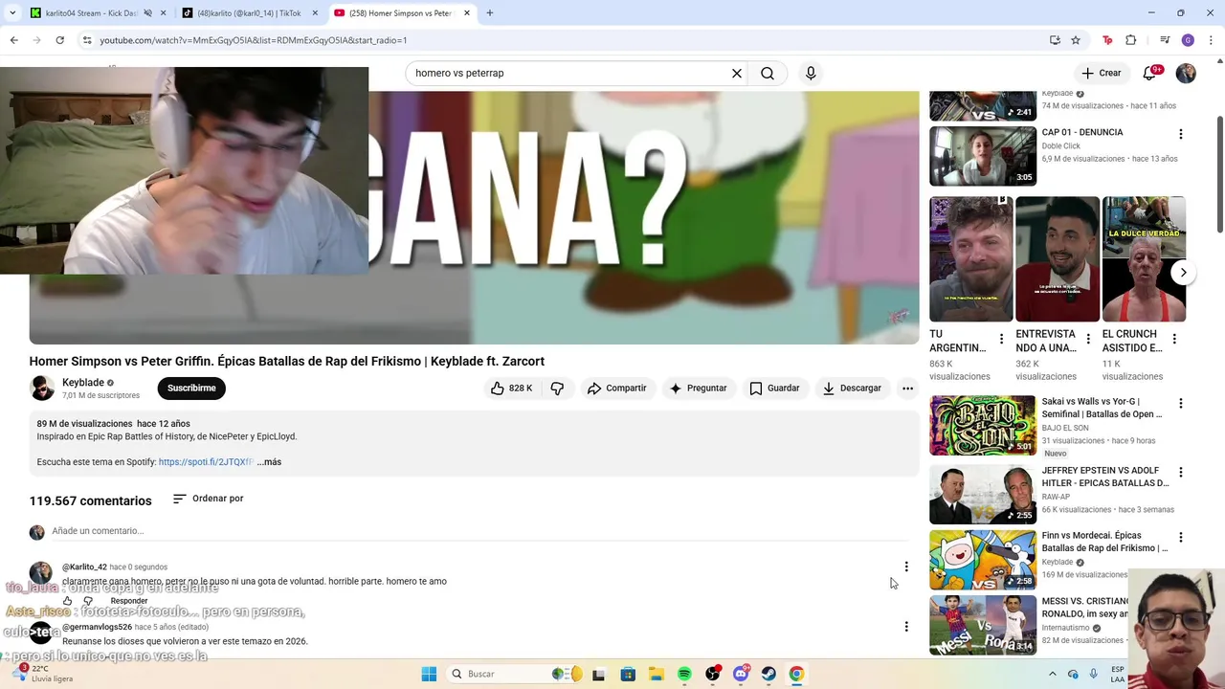Click the muted-audio icon on the Kick tab

147,13
